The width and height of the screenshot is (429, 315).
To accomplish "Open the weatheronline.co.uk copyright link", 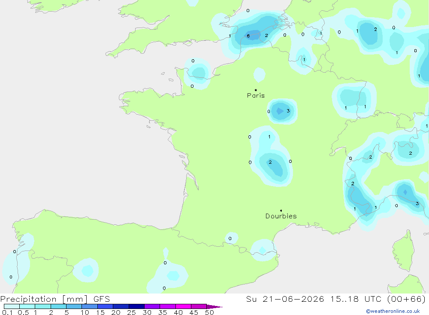I will point(393,311).
